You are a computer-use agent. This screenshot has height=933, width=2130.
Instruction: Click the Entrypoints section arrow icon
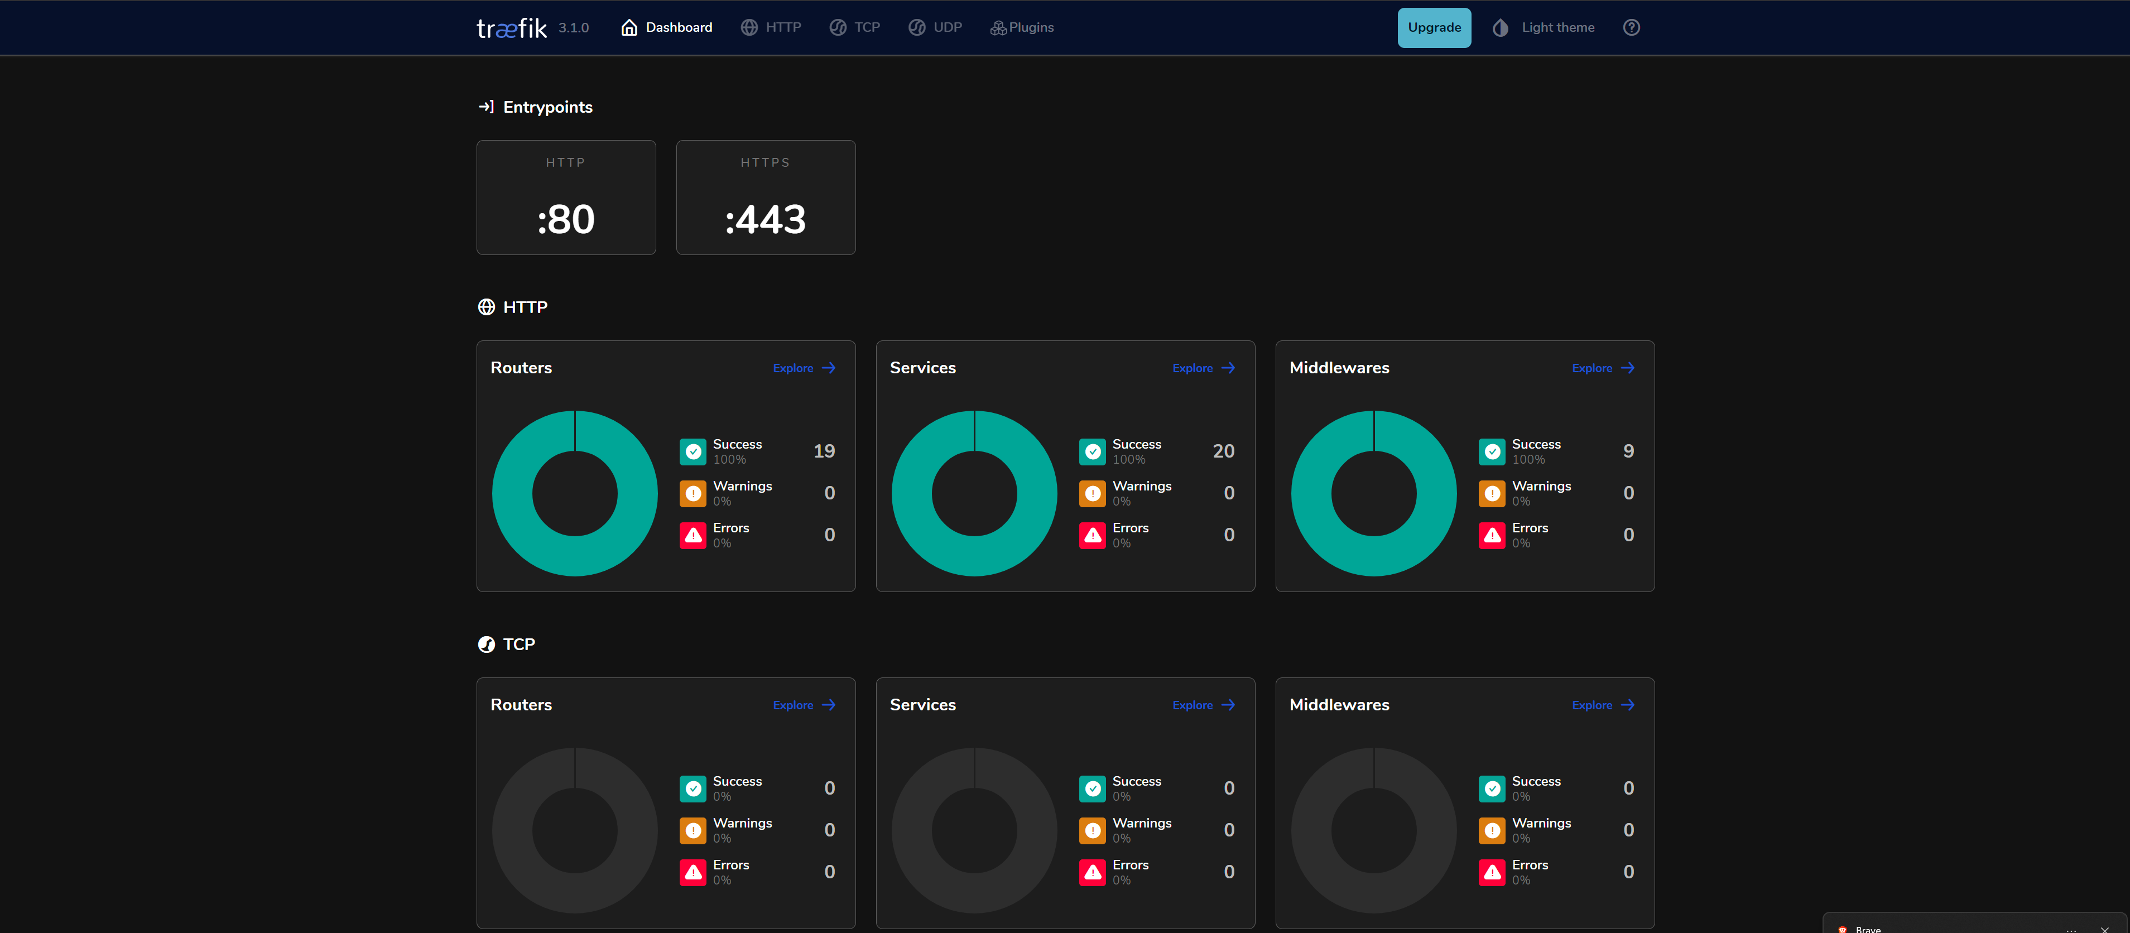[x=486, y=107]
